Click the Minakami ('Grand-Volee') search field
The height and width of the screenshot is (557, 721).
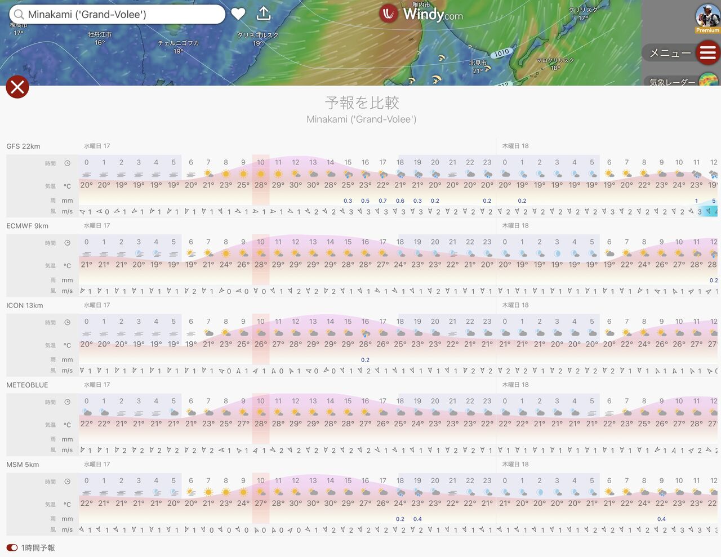click(x=117, y=15)
